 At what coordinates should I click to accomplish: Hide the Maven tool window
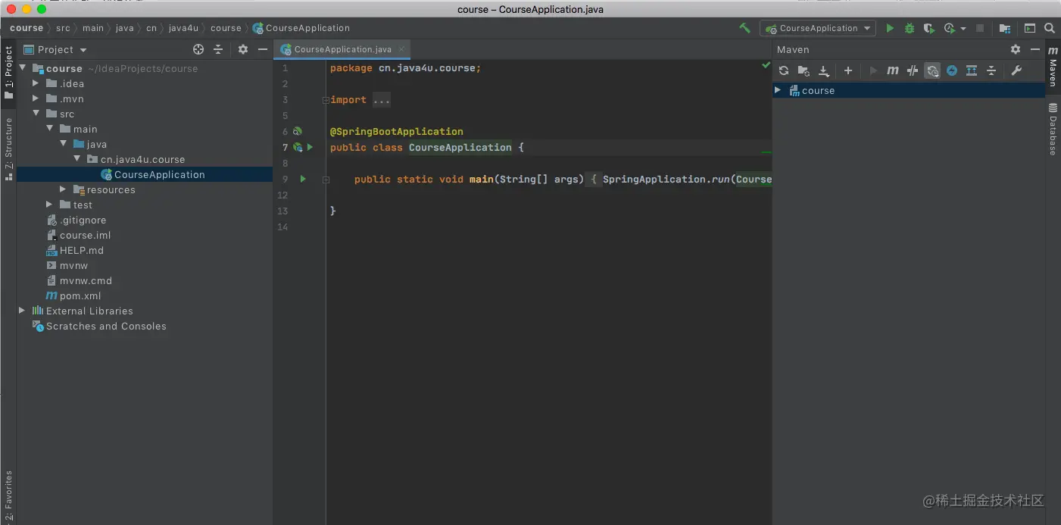click(x=1035, y=49)
